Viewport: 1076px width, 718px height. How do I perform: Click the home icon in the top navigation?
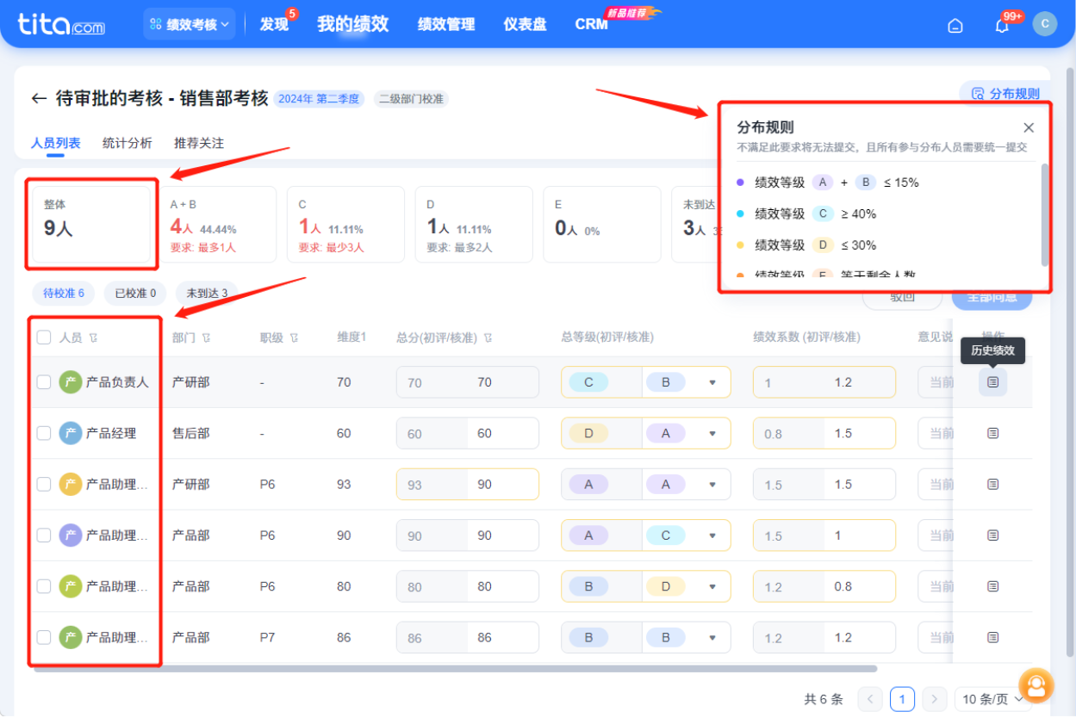[x=955, y=25]
